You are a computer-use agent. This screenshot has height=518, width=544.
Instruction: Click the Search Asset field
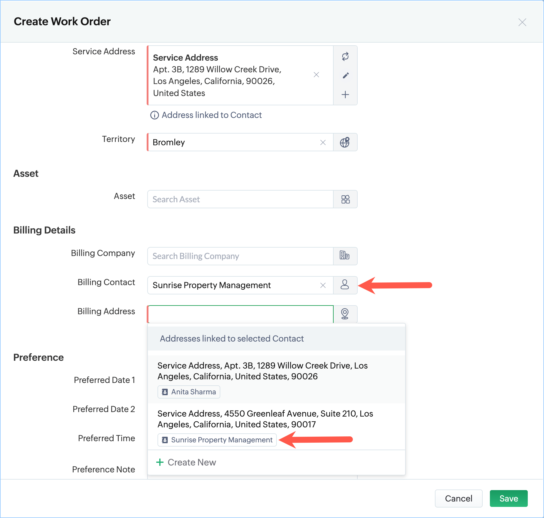240,199
